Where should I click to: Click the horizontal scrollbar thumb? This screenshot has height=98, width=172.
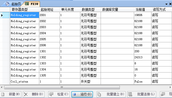[x=62, y=87]
